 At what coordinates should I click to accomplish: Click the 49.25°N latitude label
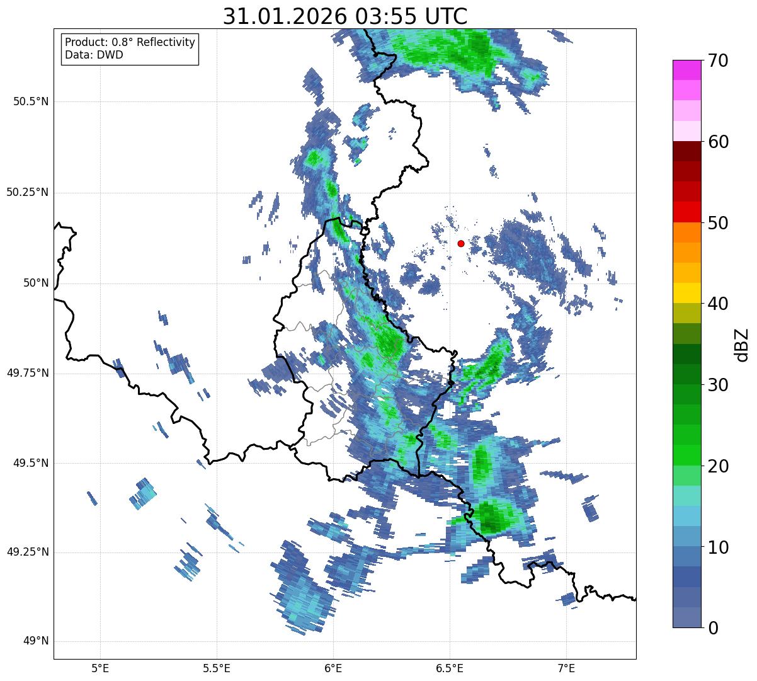(27, 552)
